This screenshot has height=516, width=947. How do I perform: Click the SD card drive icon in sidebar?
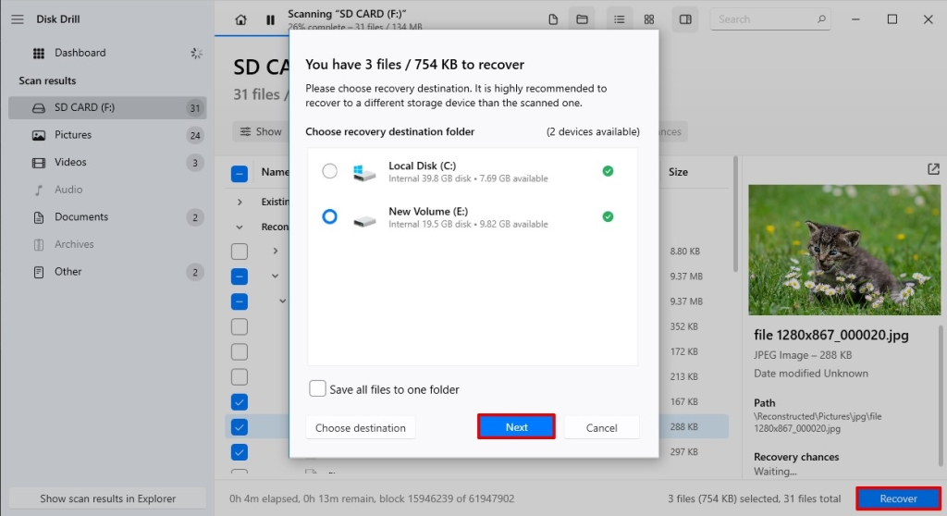tap(39, 108)
